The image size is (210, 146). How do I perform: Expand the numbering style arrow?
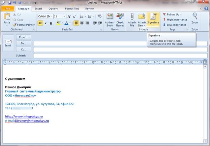pyautogui.click(x=93, y=16)
